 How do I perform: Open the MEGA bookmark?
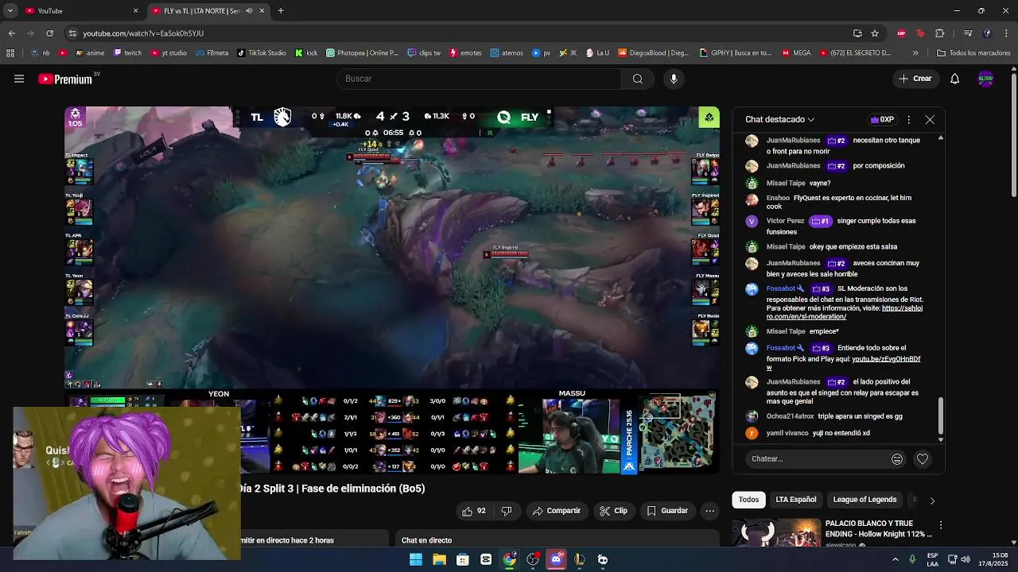(796, 53)
